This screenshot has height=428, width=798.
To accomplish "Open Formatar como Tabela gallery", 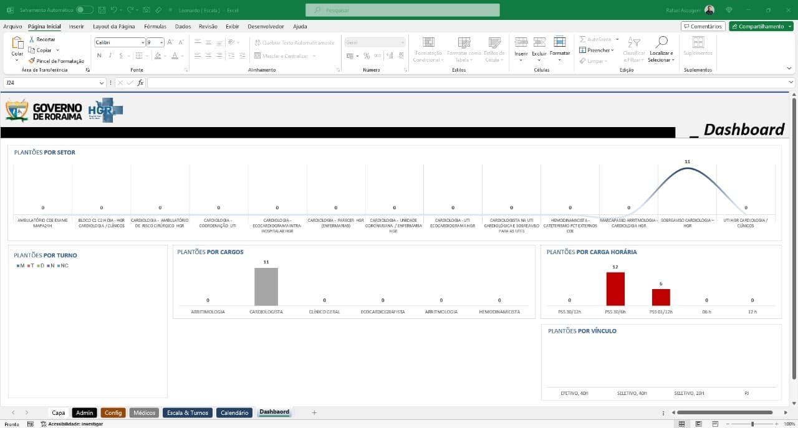I will click(464, 49).
